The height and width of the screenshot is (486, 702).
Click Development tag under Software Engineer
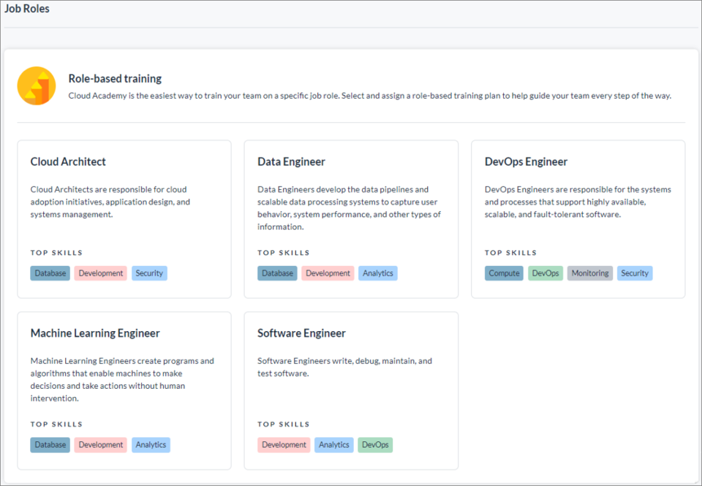coord(284,445)
